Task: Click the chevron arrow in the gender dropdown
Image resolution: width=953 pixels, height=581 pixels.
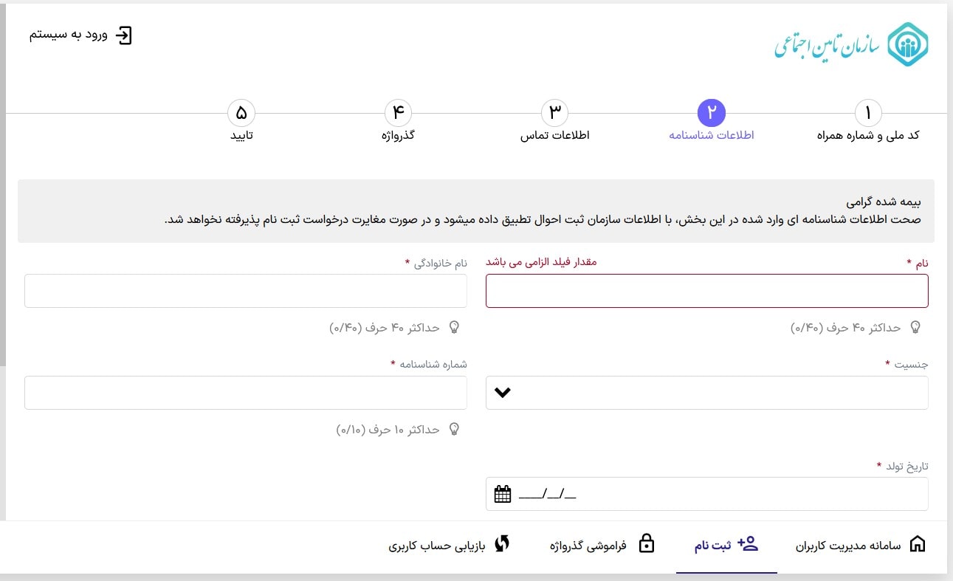Action: (503, 393)
